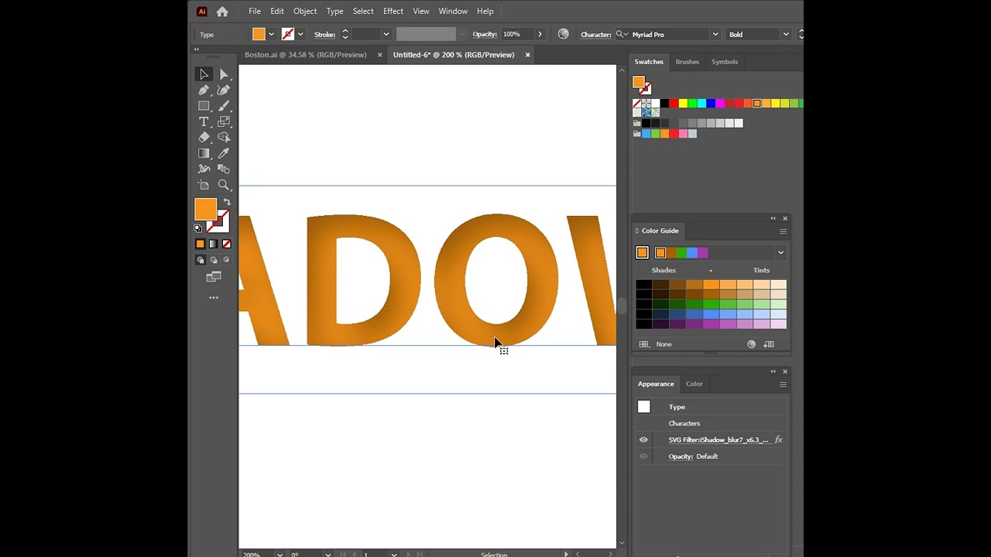Open Stroke color dropdown in control bar
The width and height of the screenshot is (991, 557).
coord(300,34)
